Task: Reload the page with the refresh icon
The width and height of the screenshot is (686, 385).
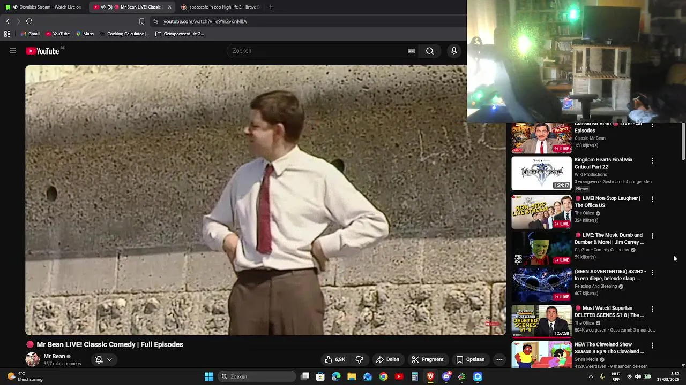Action: pyautogui.click(x=29, y=21)
